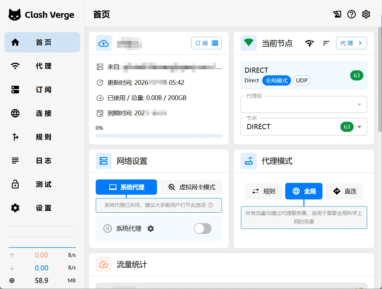Click the upload speed arrow icon

coord(12,255)
